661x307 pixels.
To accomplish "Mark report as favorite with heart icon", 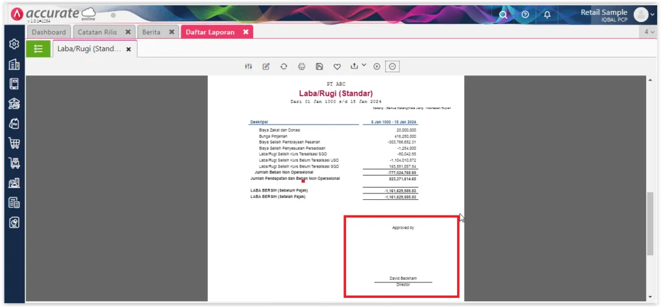I will pyautogui.click(x=337, y=66).
